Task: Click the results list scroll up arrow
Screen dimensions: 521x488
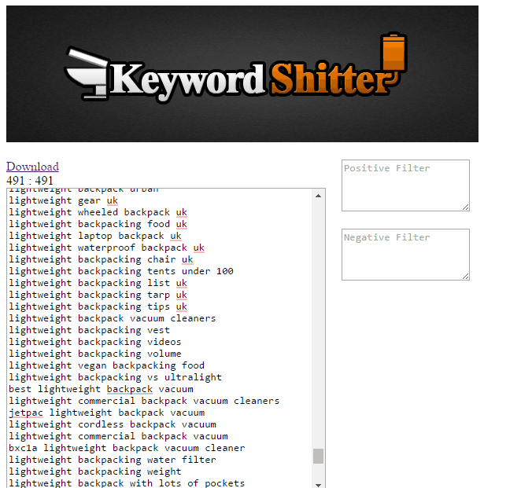Action: [318, 196]
